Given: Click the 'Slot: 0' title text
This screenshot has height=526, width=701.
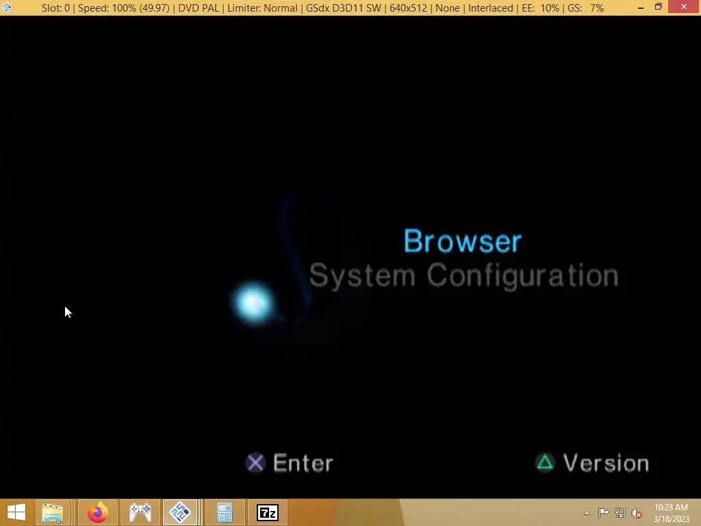Looking at the screenshot, I should 56,8.
